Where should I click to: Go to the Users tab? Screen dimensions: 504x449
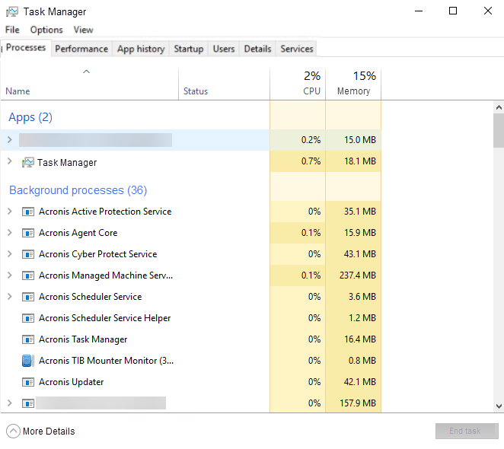224,49
